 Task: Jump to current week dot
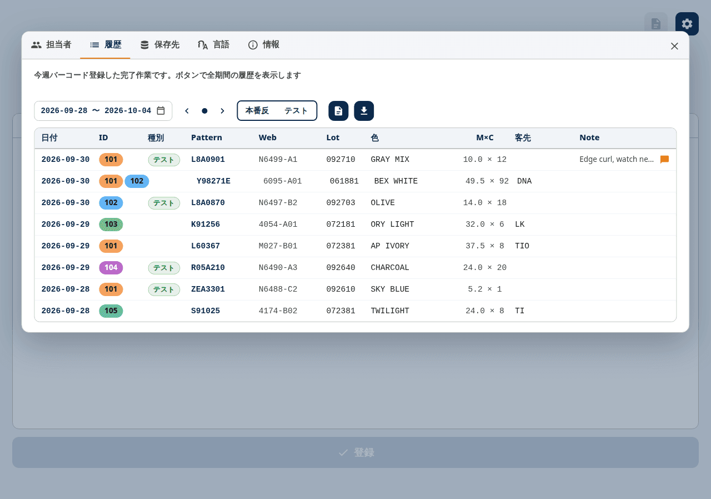tap(204, 111)
